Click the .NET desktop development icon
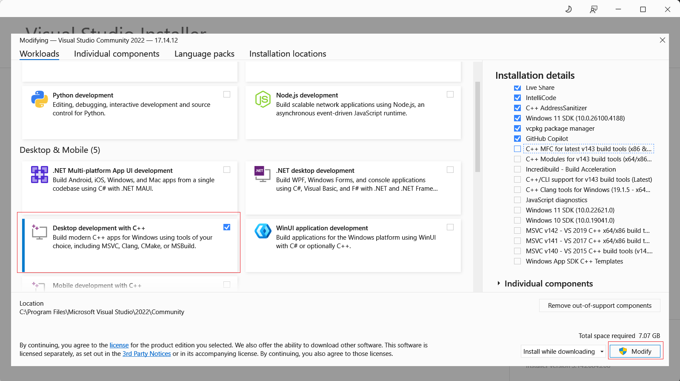This screenshot has width=680, height=381. 263,174
